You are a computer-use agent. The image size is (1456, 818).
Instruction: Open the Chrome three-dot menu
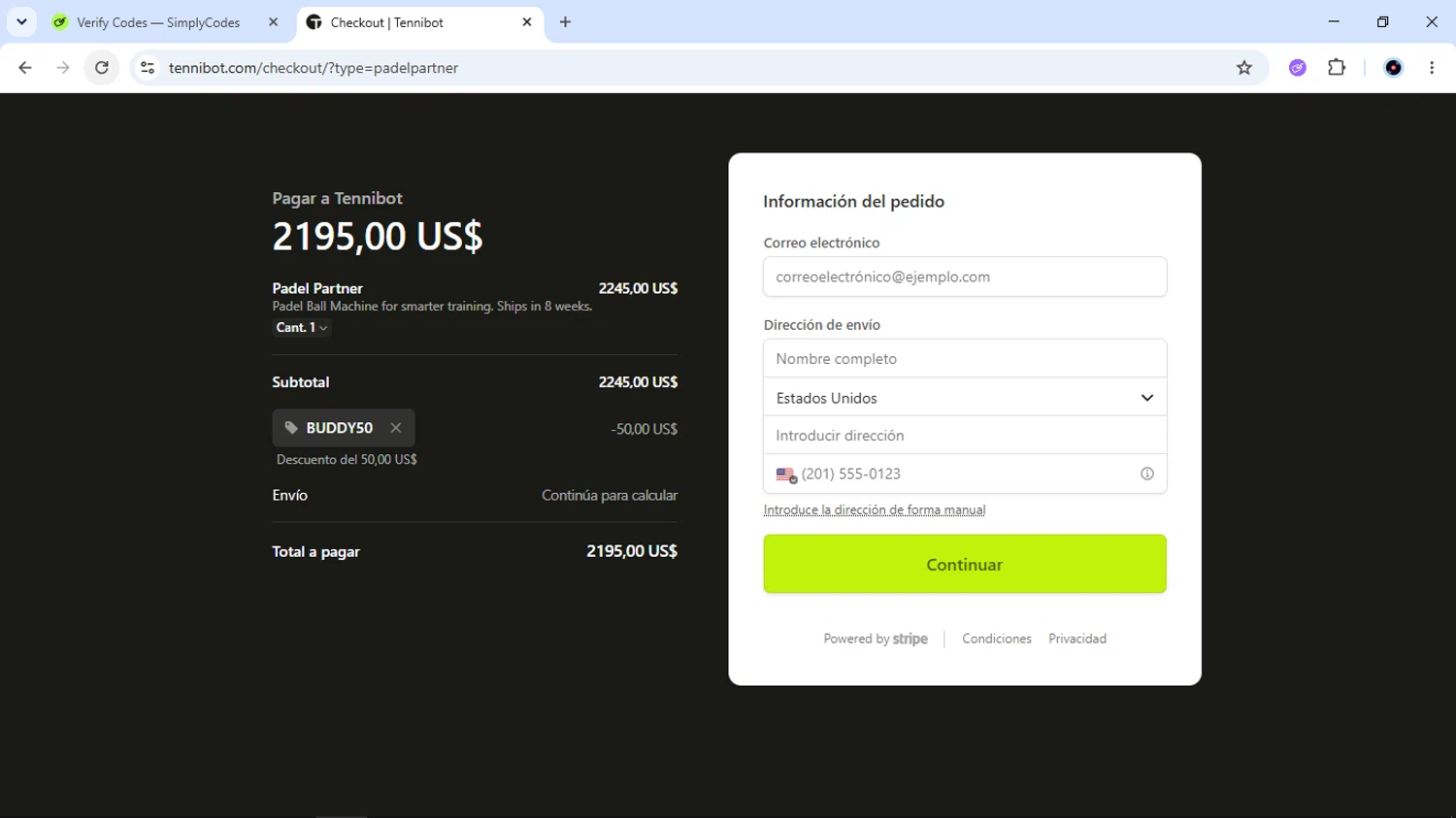(1432, 68)
